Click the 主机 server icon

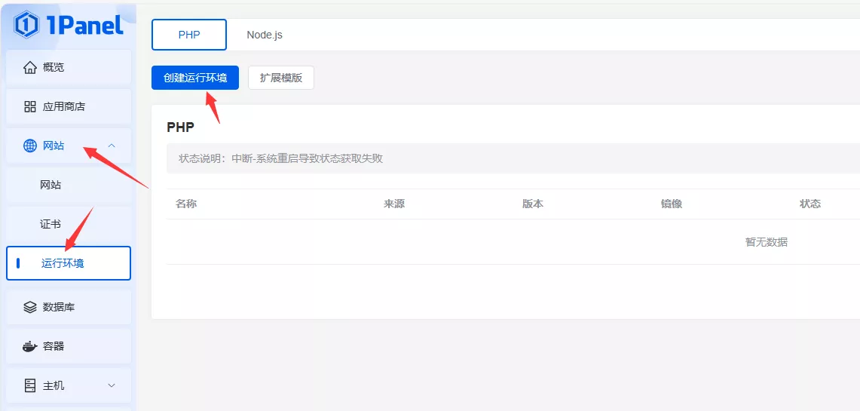[30, 386]
